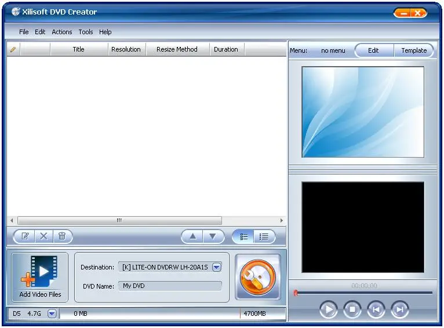Clear the list with the trash icon
Screen dimensions: 444x328
tap(62, 236)
